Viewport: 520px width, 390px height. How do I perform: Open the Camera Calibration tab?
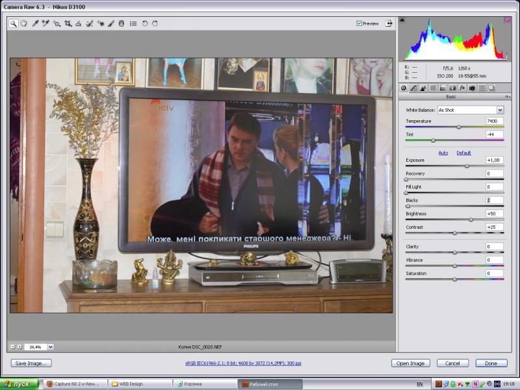click(x=472, y=88)
